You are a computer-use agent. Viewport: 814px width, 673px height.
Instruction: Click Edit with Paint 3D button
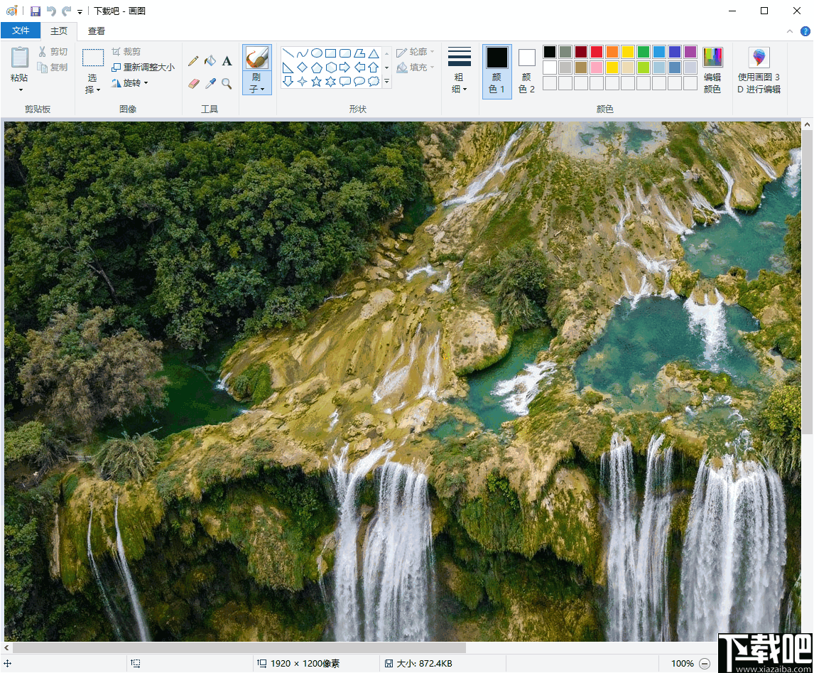pos(759,70)
